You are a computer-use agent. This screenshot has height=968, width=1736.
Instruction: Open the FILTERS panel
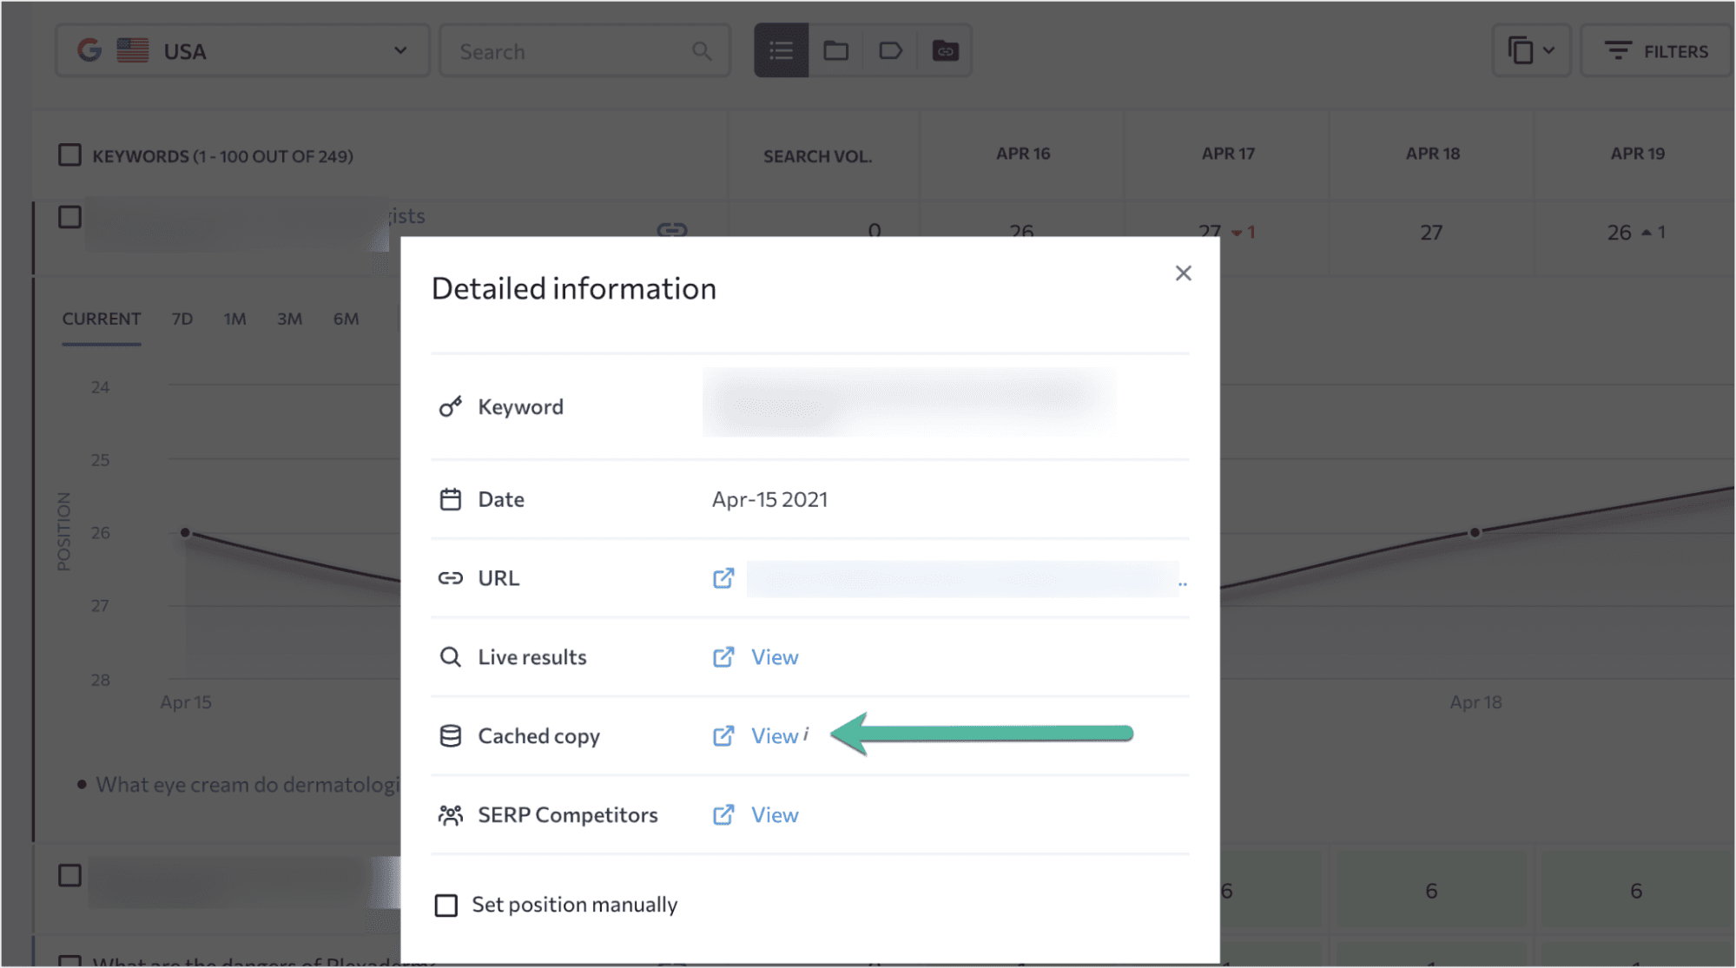tap(1656, 51)
